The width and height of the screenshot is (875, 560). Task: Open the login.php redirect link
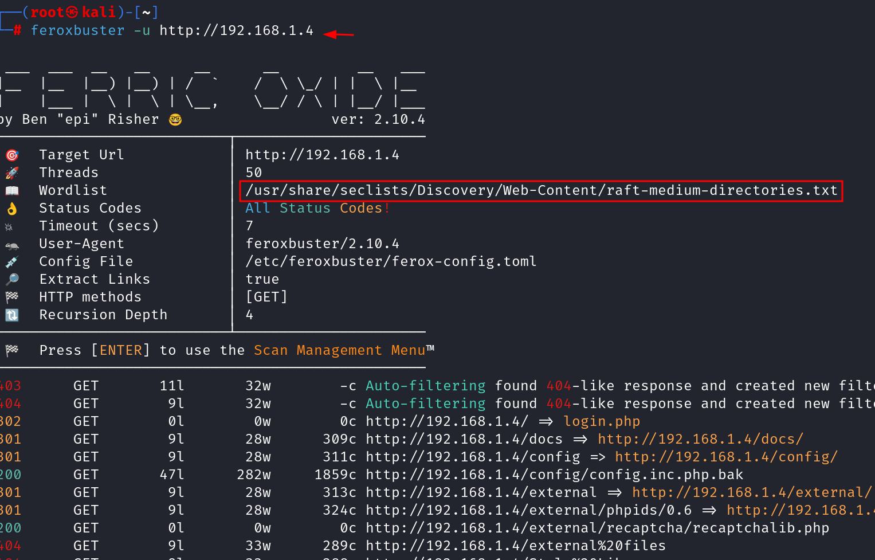point(601,421)
